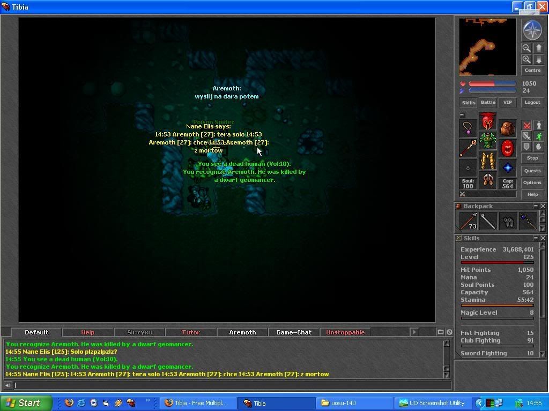Screen dimensions: 549x411
Task: Click the Backpack scroll down arrow
Action: [543, 228]
